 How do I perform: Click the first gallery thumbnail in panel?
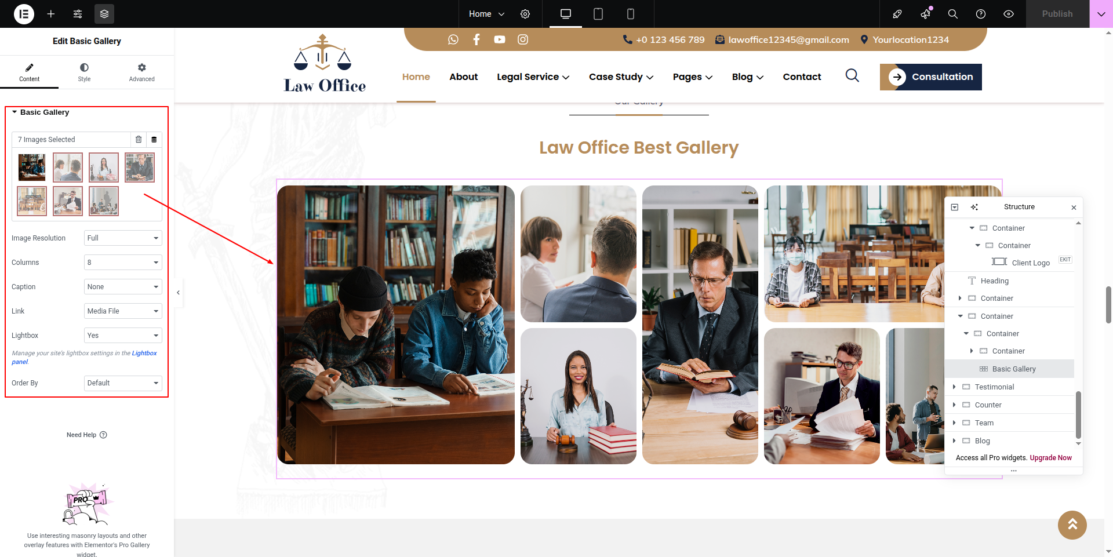32,168
